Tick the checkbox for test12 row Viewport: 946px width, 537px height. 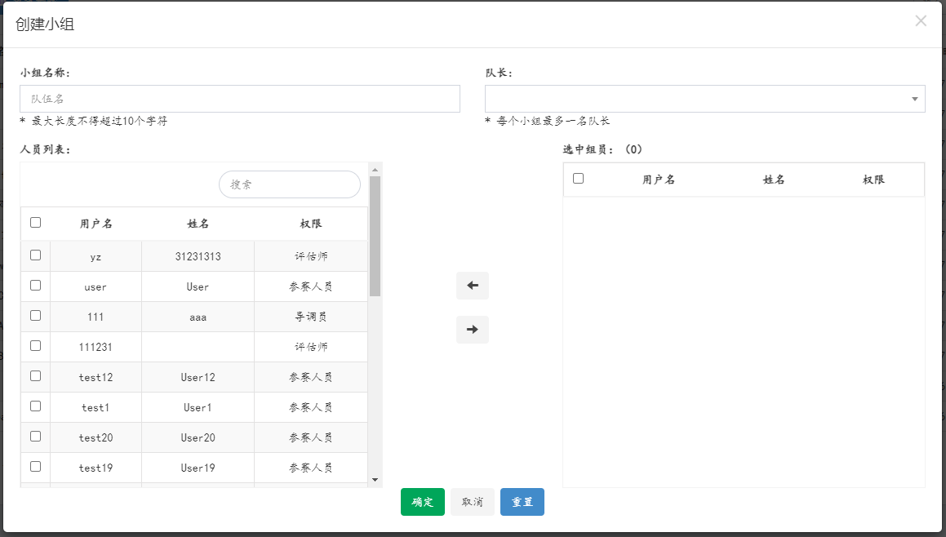[35, 376]
